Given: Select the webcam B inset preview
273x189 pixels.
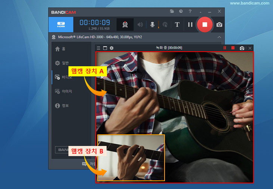Looking at the screenshot, I should tap(131, 158).
